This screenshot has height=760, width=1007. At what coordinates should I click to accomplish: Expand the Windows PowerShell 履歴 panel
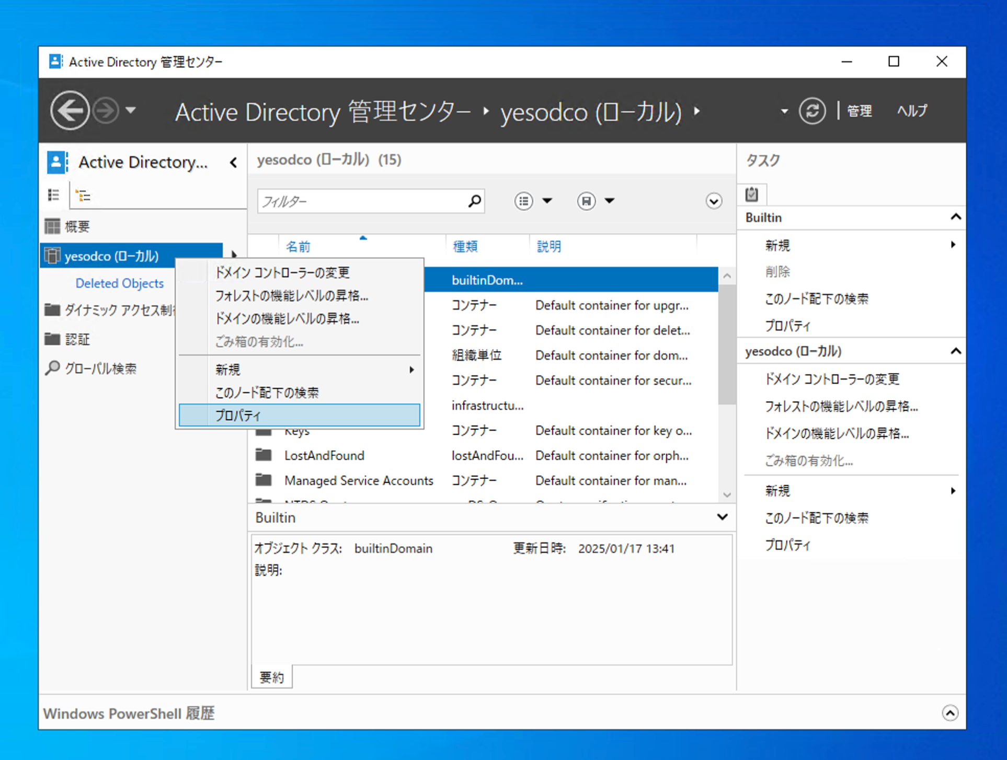tap(950, 713)
